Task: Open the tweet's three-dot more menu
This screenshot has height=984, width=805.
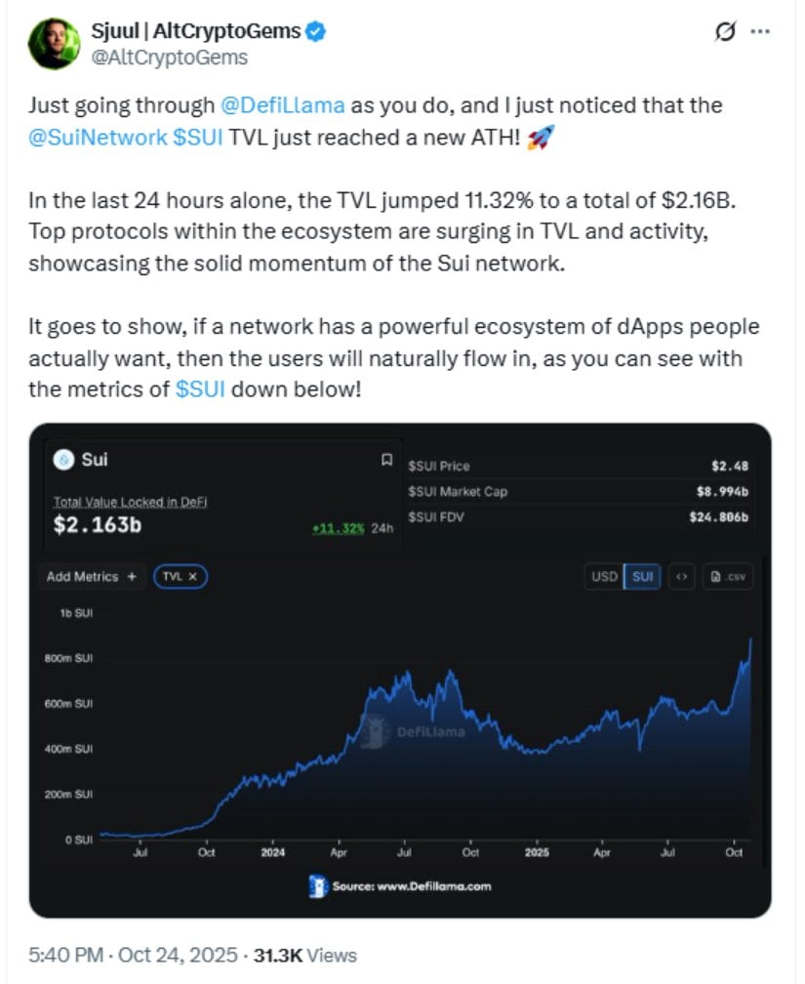Action: 759,31
